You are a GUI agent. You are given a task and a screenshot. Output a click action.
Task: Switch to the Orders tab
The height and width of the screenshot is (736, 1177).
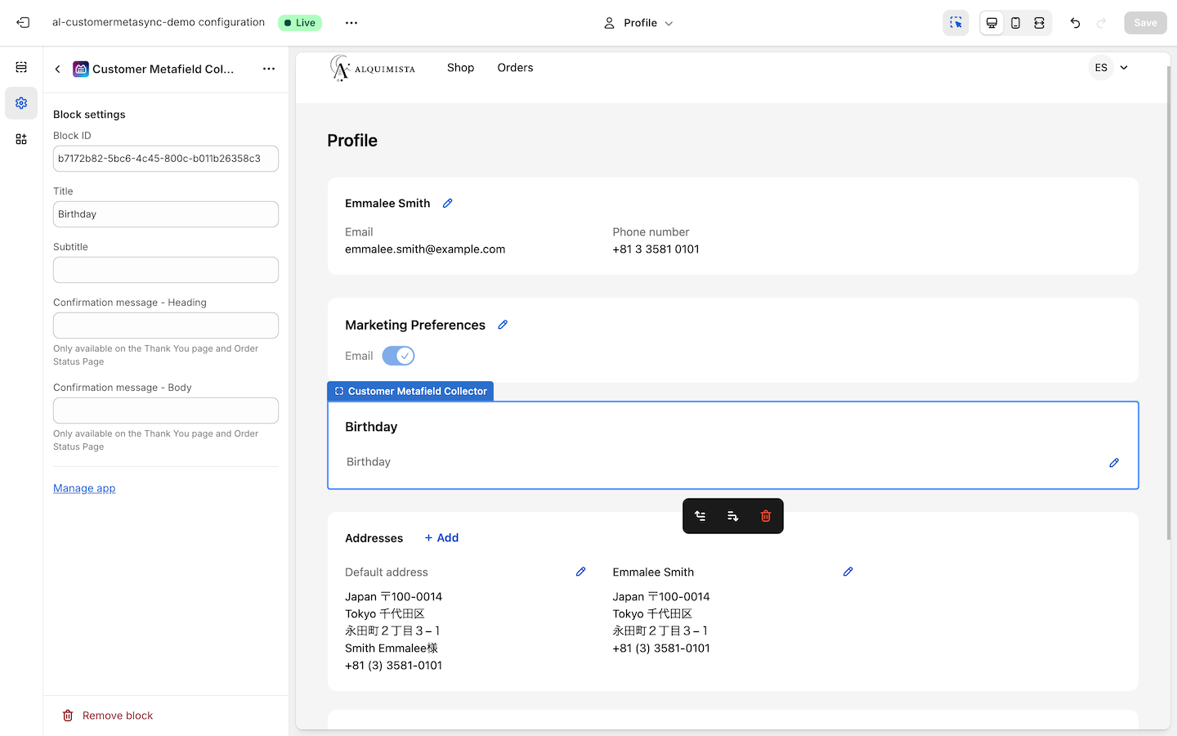tap(515, 68)
